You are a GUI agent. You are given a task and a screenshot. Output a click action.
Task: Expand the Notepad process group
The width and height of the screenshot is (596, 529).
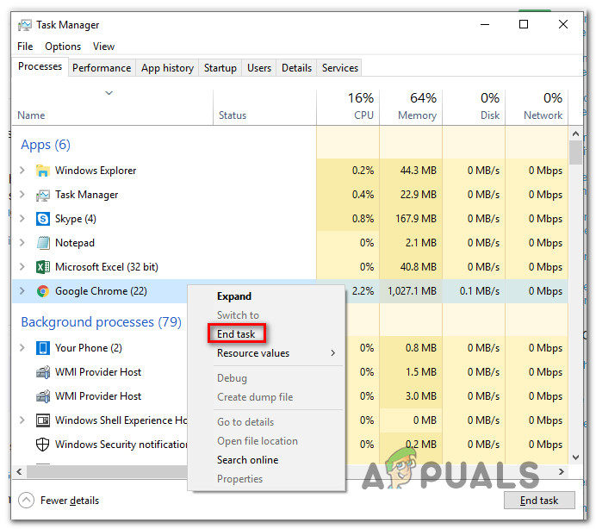(x=22, y=243)
